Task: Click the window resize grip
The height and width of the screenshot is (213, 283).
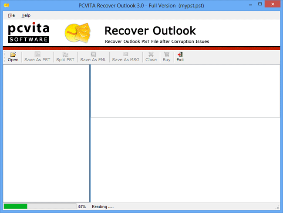Action: coord(278,208)
